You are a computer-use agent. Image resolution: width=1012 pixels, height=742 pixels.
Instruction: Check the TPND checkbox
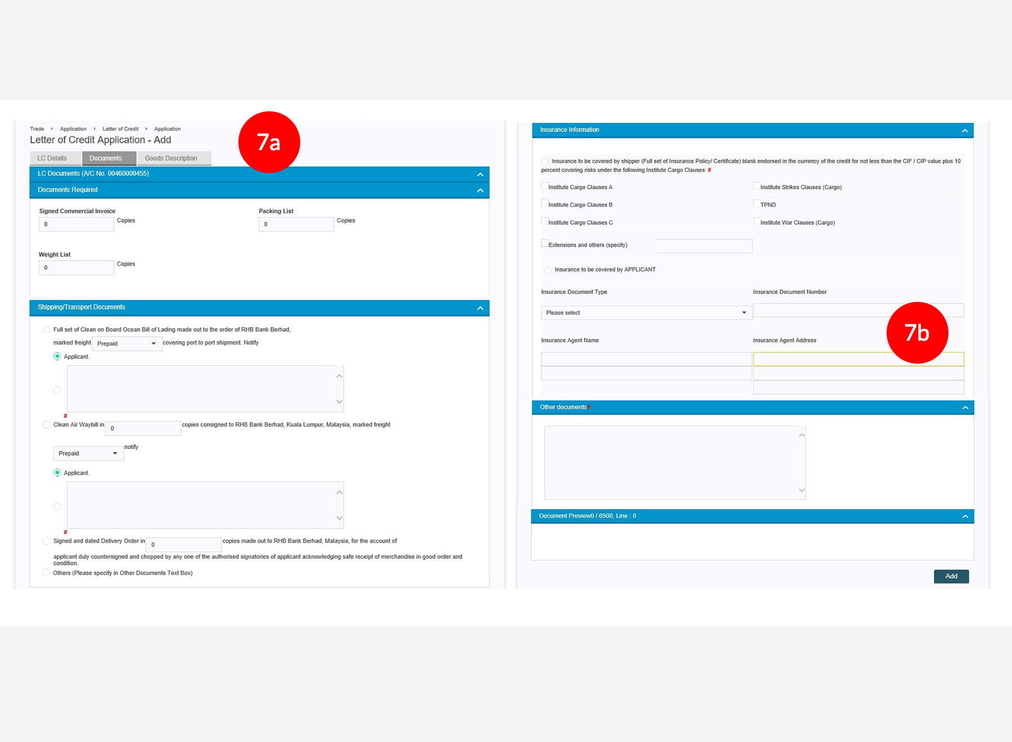757,203
